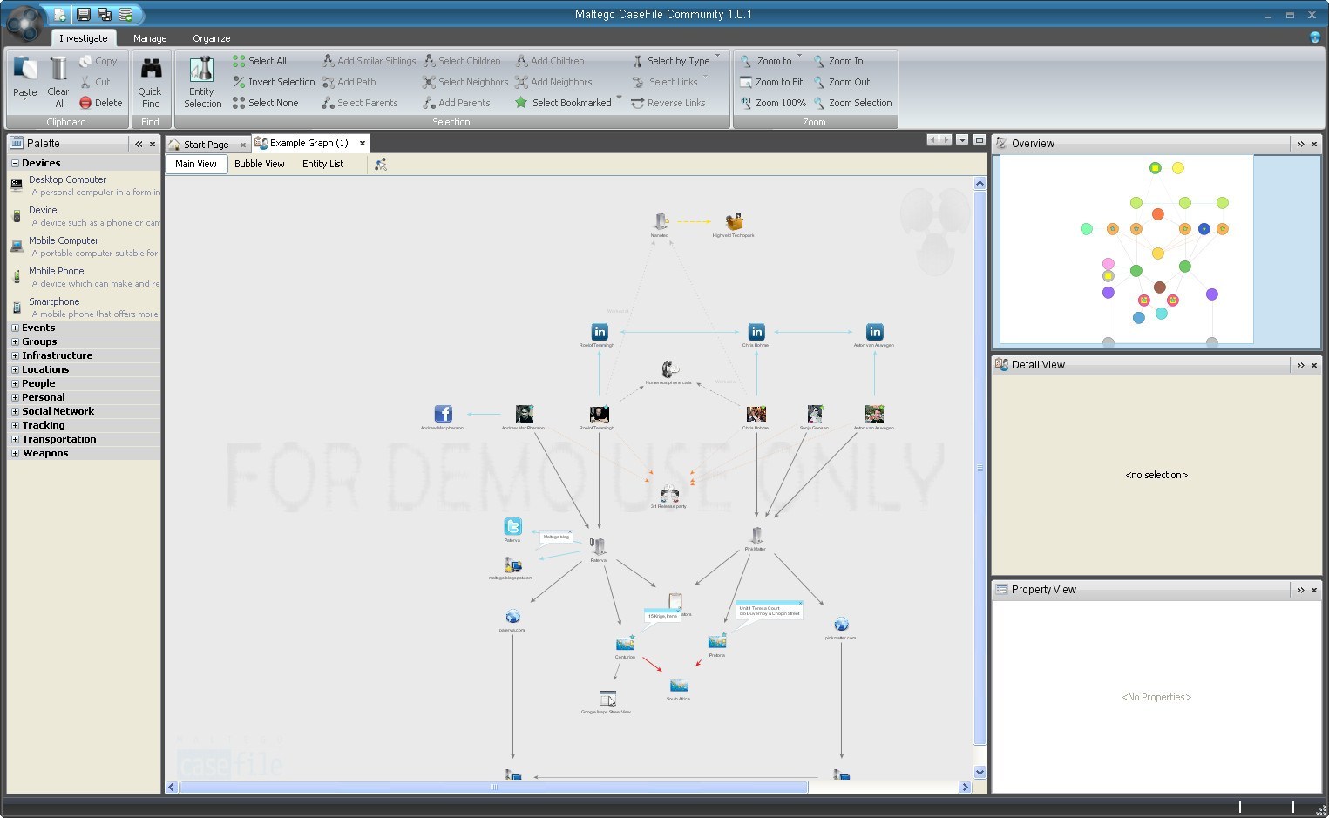This screenshot has height=818, width=1329.
Task: Click the save icon in title bar
Action: tap(83, 14)
